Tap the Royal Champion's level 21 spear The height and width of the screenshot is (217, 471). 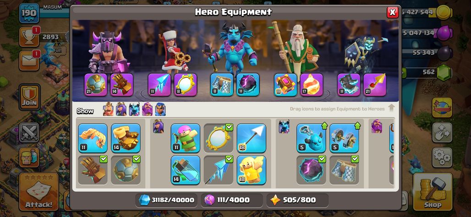pos(375,85)
